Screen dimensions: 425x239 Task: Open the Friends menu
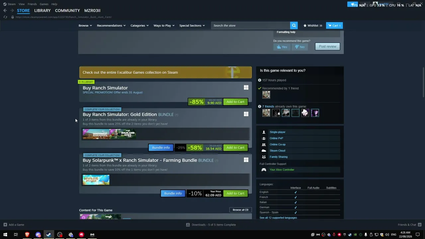[x=32, y=4]
